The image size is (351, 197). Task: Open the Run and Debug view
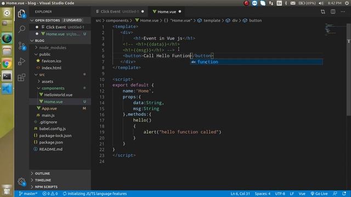[x=21, y=61]
